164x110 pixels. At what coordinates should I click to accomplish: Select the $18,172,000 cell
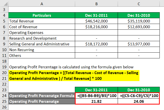point(96,44)
